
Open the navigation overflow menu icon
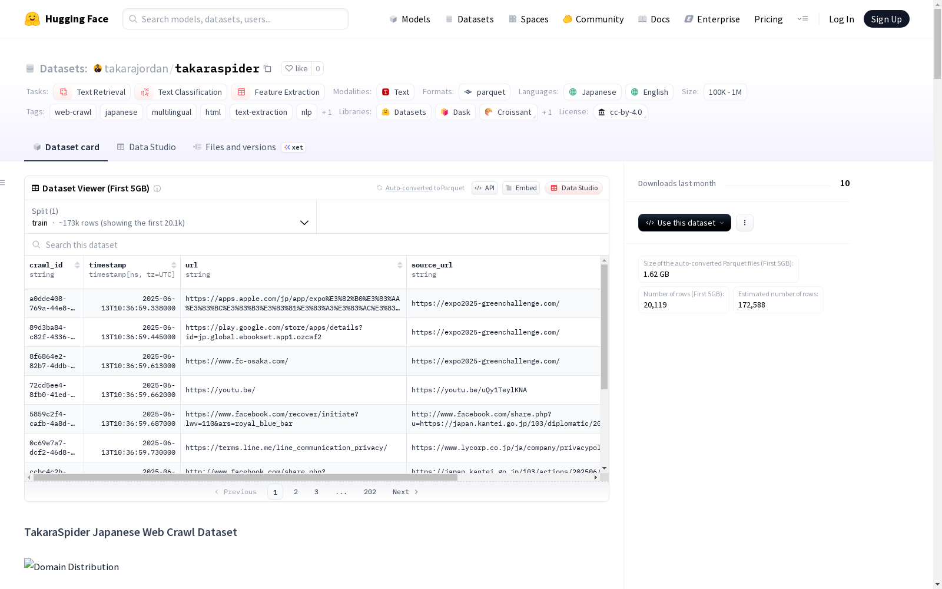tap(802, 19)
